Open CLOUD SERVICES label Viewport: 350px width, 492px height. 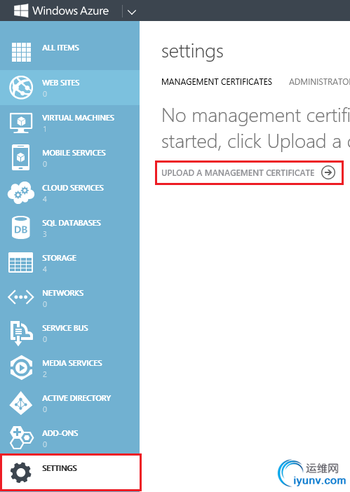[73, 188]
